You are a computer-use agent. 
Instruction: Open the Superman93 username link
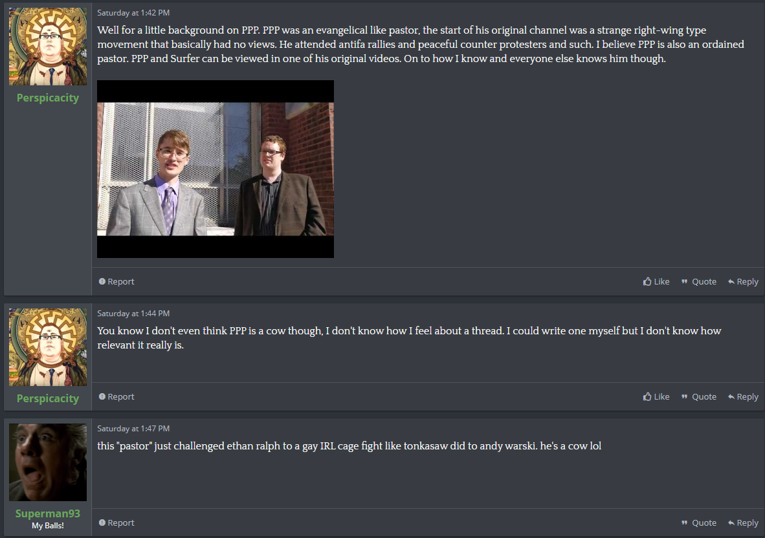[x=48, y=513]
